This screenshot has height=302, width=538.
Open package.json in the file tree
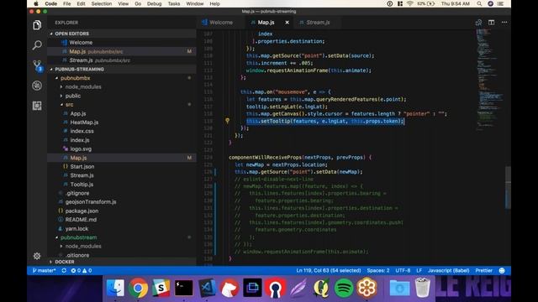[x=82, y=211]
